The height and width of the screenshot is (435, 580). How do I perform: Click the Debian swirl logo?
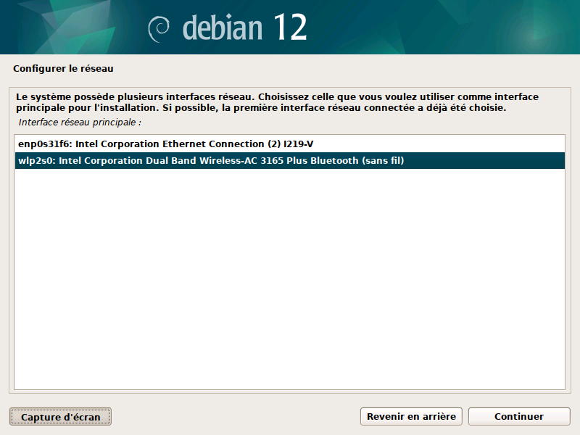coord(159,28)
